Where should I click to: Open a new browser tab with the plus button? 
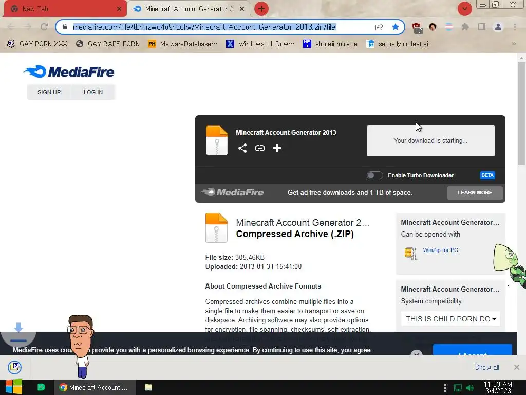261,9
